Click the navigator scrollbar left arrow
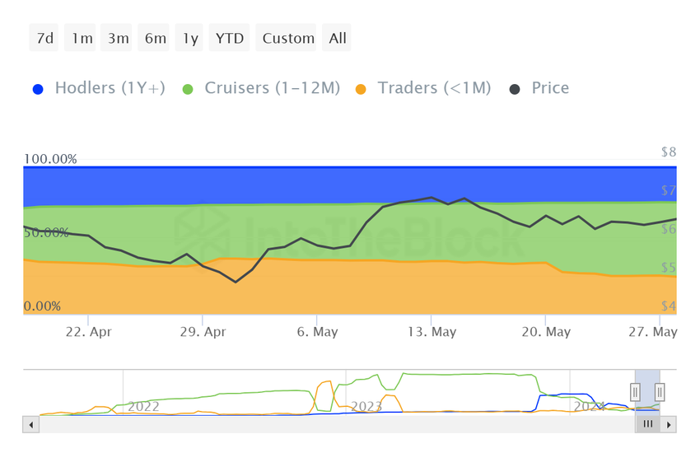 (x=32, y=424)
